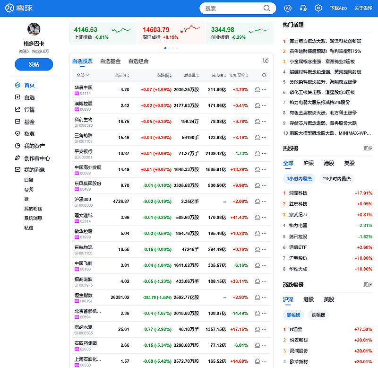Open more options for 华晨中国 row

click(x=264, y=89)
